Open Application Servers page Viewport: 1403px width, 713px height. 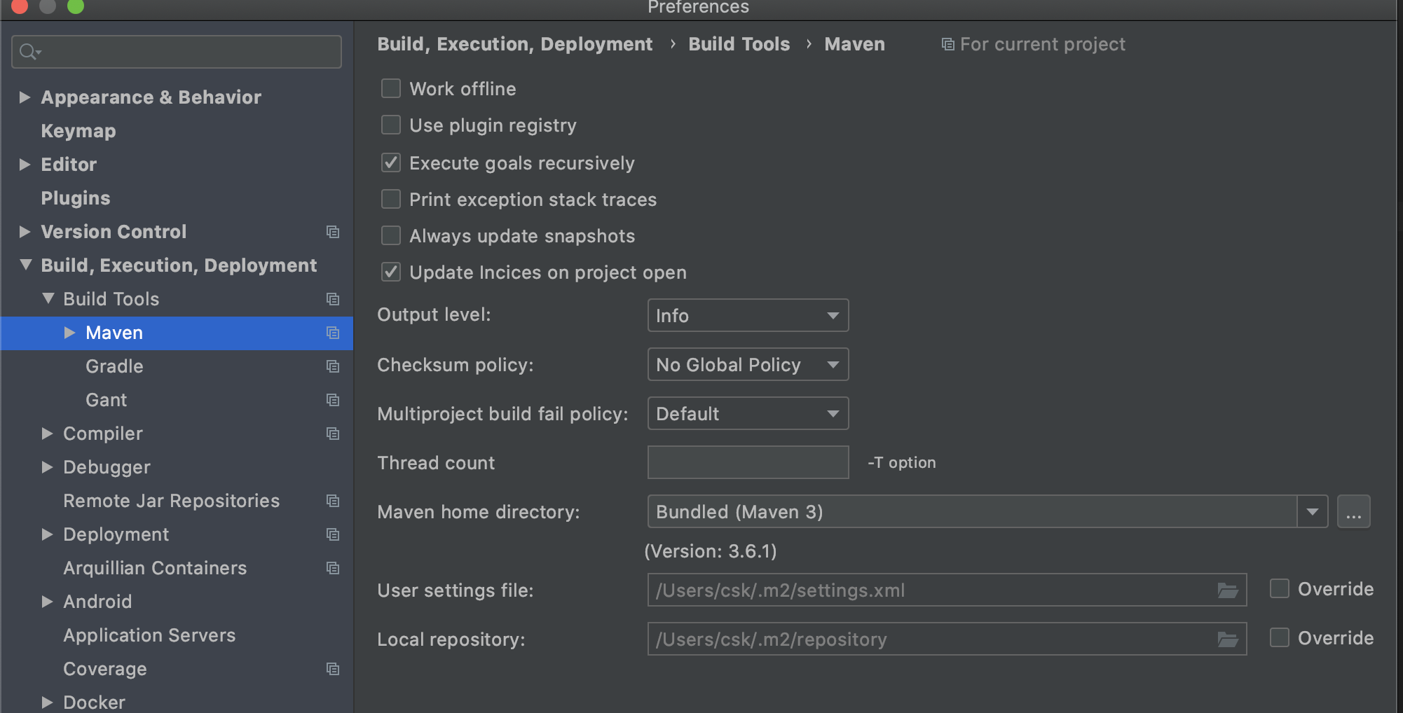tap(149, 635)
